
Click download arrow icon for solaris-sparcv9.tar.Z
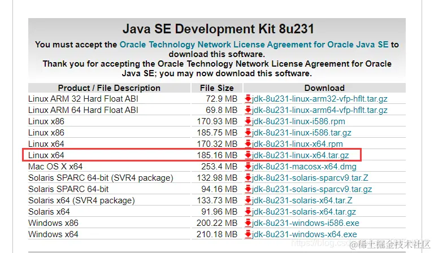tap(248, 177)
